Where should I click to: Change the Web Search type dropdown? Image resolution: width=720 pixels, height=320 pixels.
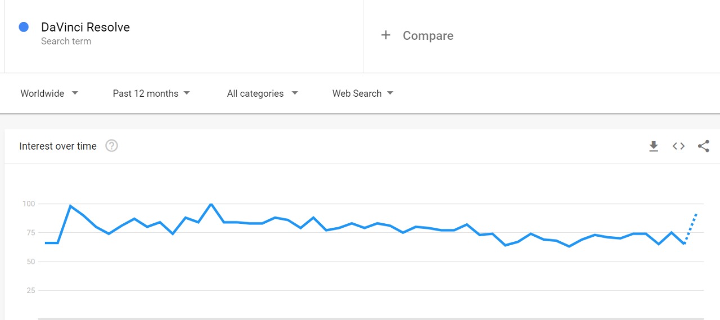[363, 93]
